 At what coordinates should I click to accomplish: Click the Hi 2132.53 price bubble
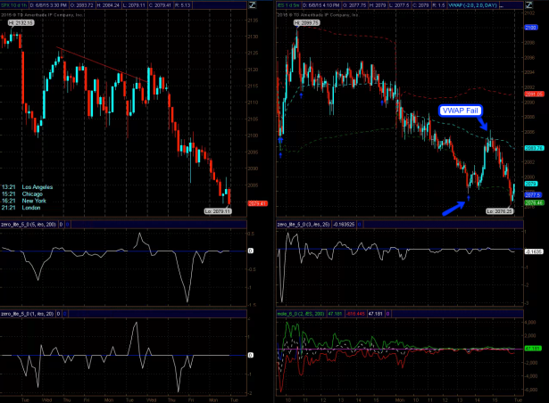point(22,22)
